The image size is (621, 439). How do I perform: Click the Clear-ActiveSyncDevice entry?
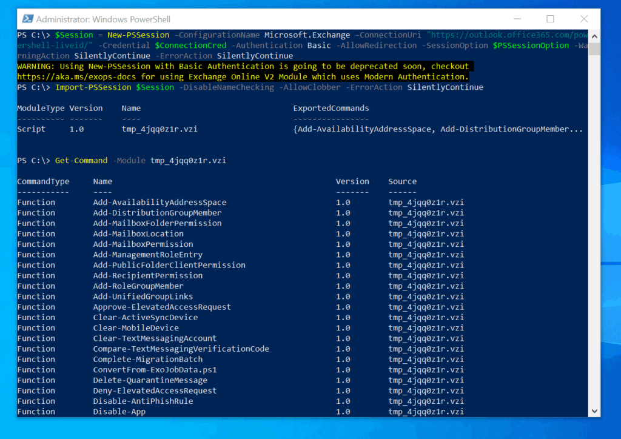[x=146, y=318]
